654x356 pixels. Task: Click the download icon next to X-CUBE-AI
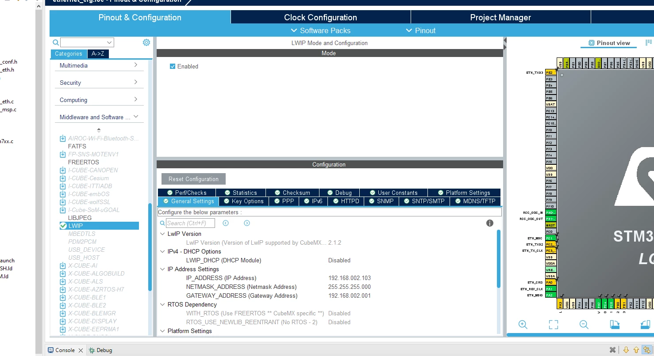63,265
